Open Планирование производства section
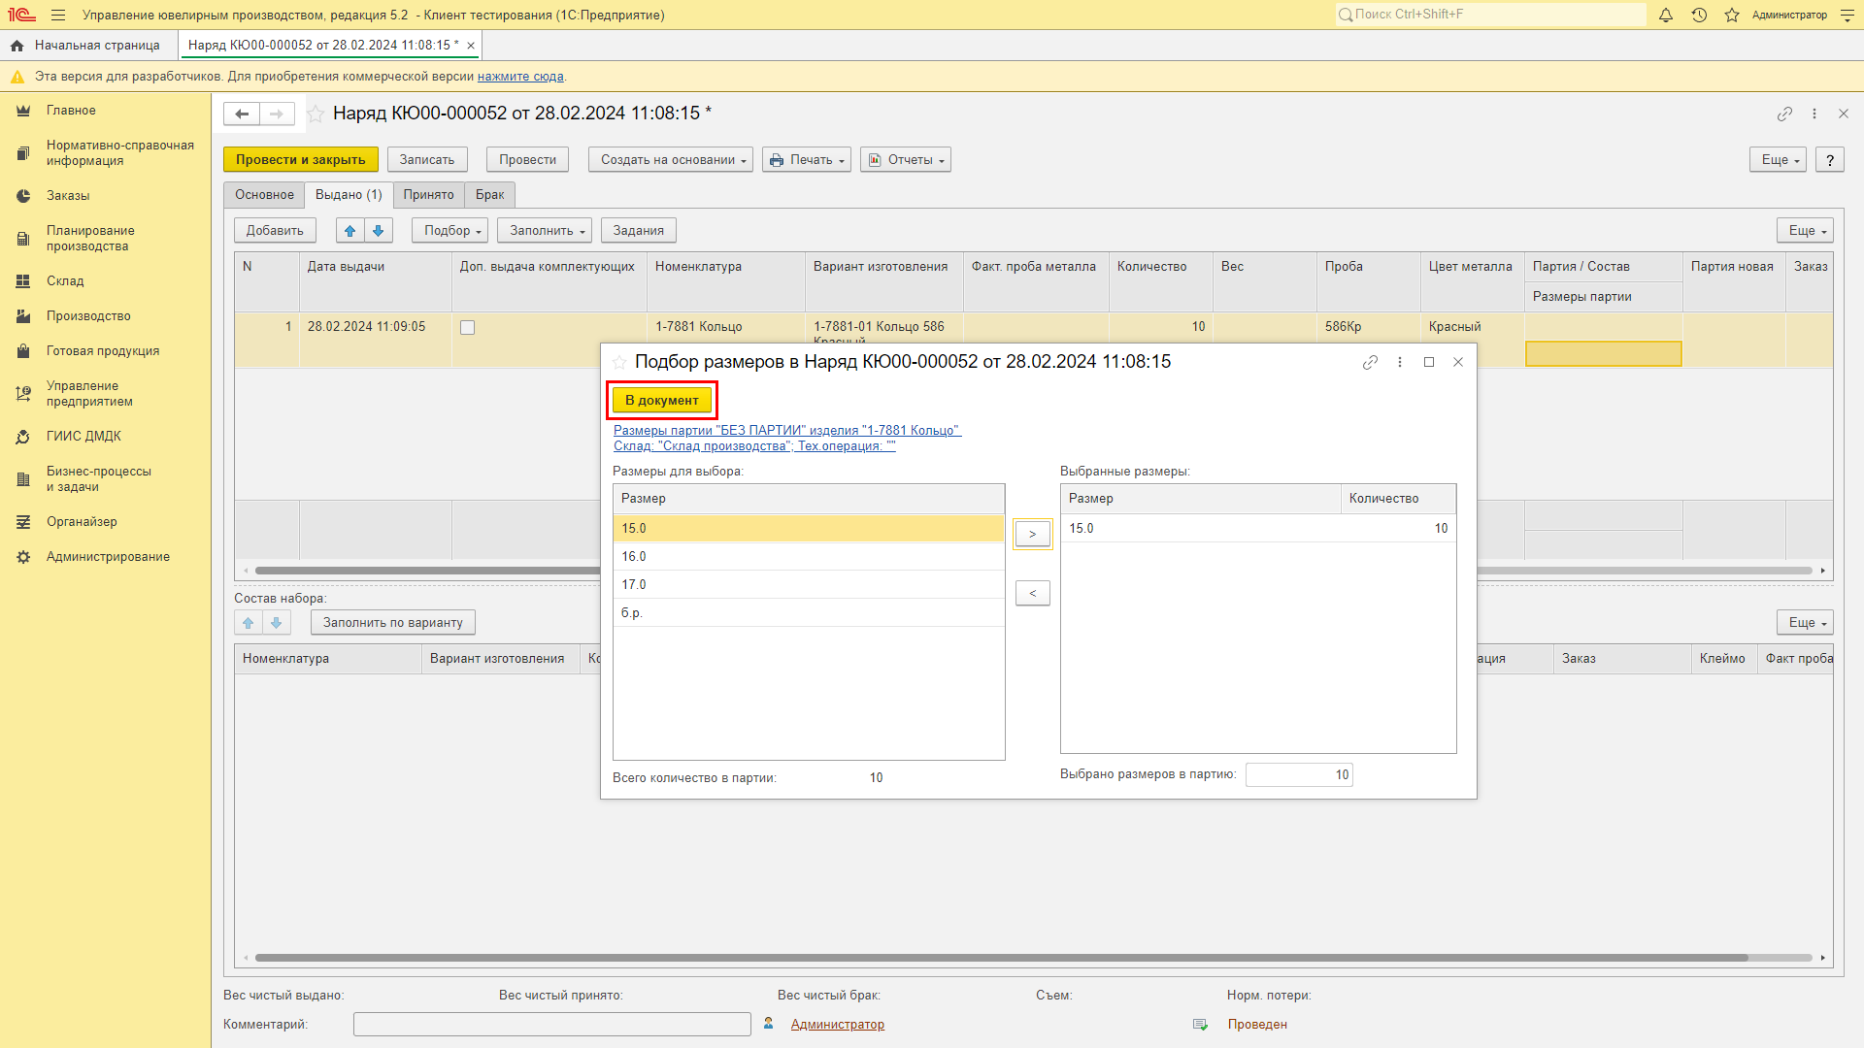 point(90,239)
